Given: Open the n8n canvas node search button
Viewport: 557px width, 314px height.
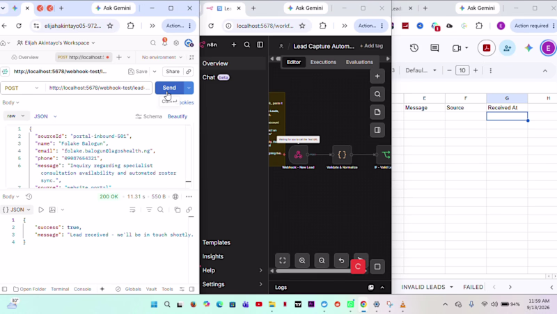Looking at the screenshot, I should pos(377,94).
